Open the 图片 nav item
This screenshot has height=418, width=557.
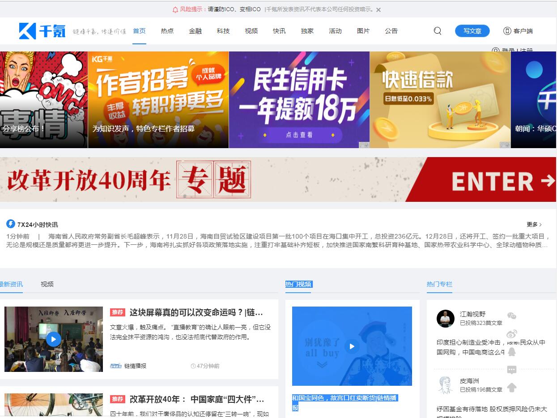pyautogui.click(x=363, y=31)
